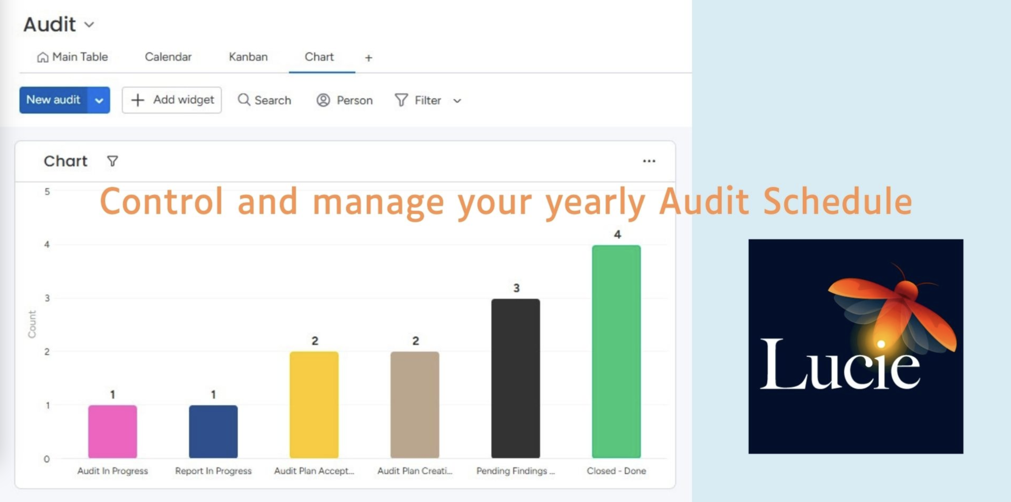Screen dimensions: 1011x502
Task: Click the green Closed - Done bar
Action: pos(616,351)
